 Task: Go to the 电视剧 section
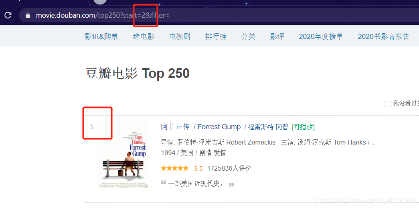180,37
